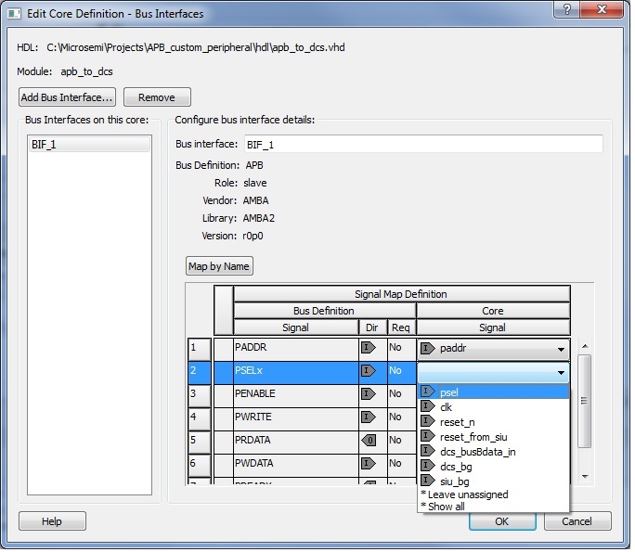Screen dimensions: 635x552
Task: Select row header 1 in signal table
Action: point(201,351)
